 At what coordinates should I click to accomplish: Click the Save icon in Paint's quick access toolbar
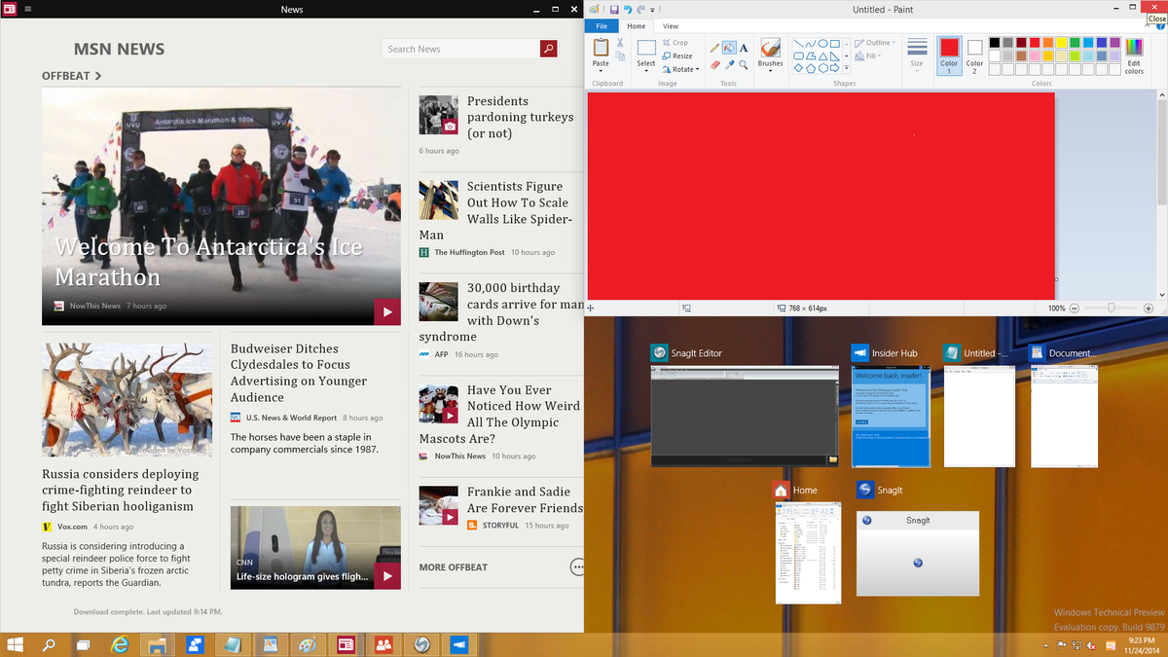[614, 10]
